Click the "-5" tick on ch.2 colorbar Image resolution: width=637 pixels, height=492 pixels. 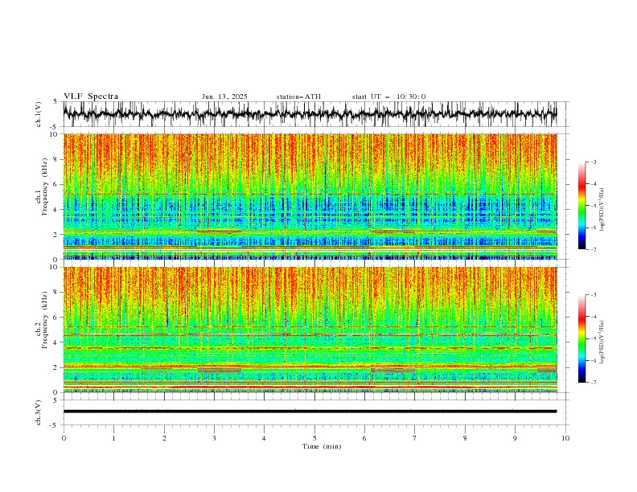tap(594, 338)
